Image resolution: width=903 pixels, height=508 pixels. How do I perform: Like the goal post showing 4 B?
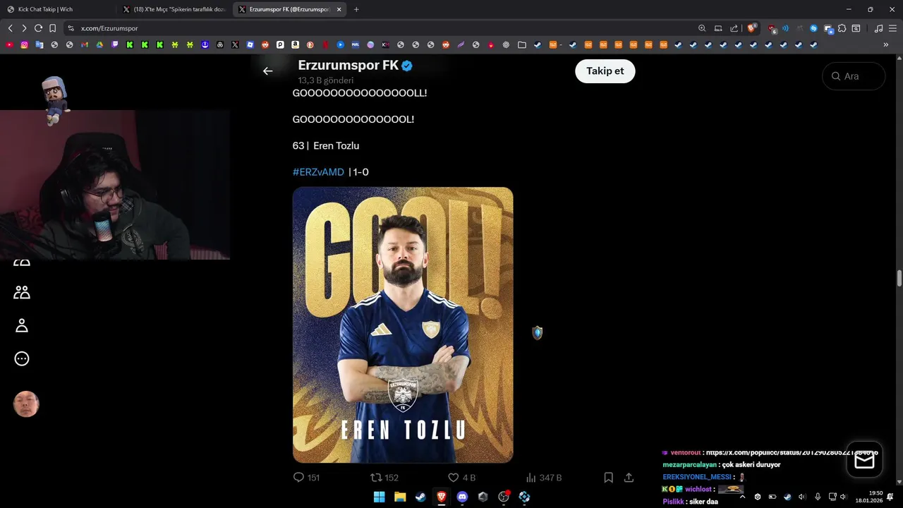pyautogui.click(x=454, y=478)
